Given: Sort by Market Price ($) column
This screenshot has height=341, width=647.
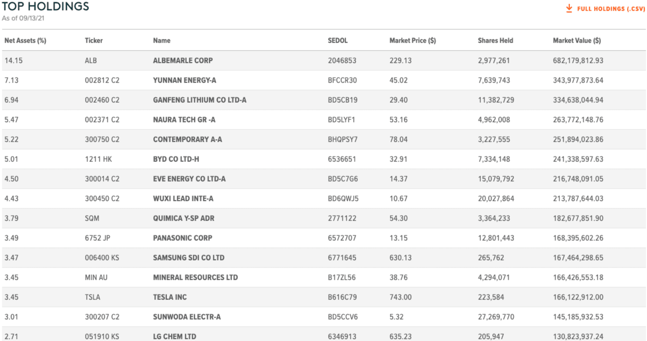Looking at the screenshot, I should [412, 40].
